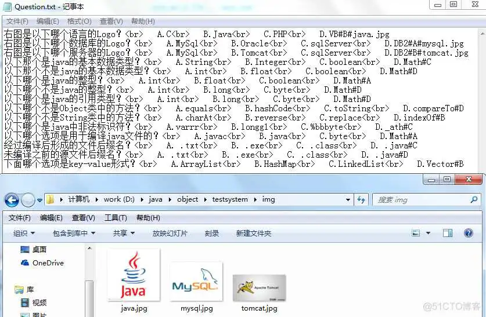Image resolution: width=486 pixels, height=317 pixels.
Task: Expand the address bar history dropdown
Action: pyautogui.click(x=348, y=200)
